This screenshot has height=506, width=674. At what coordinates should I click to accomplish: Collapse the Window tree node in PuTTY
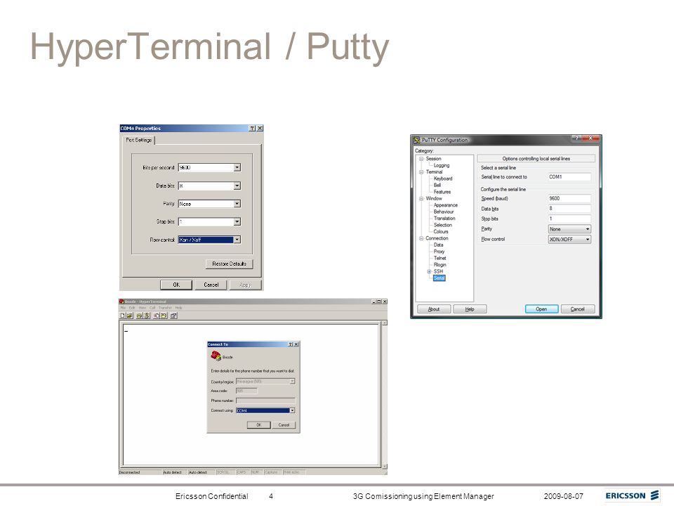[x=421, y=198]
